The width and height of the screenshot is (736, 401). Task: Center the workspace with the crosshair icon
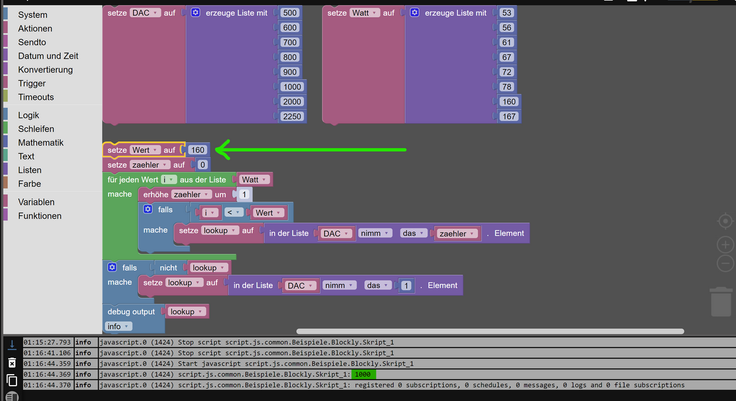[725, 220]
